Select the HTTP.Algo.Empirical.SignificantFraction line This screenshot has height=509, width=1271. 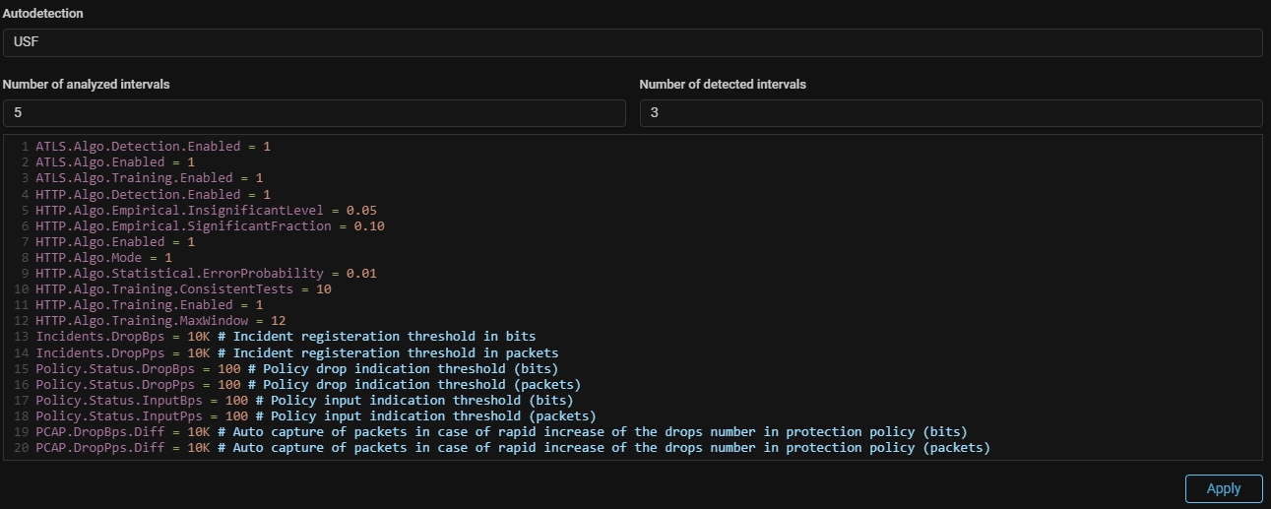pyautogui.click(x=210, y=225)
